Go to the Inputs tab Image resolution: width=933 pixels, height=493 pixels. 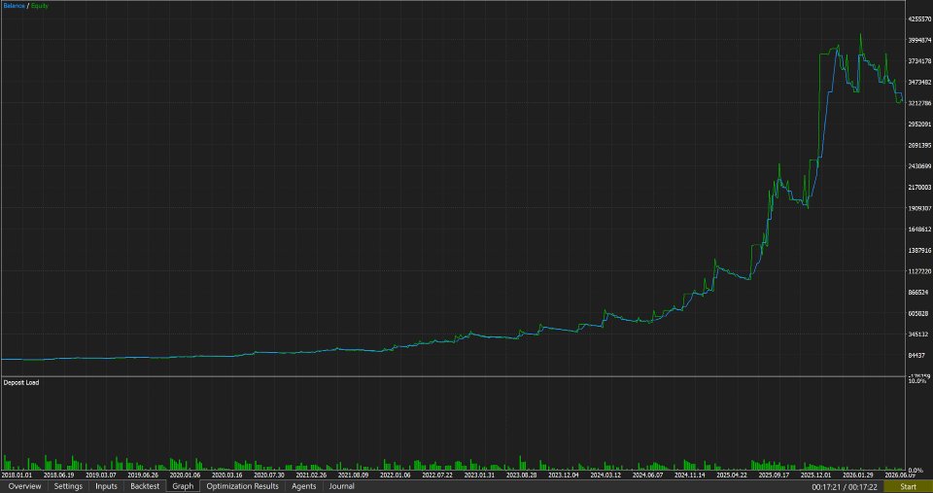click(107, 486)
